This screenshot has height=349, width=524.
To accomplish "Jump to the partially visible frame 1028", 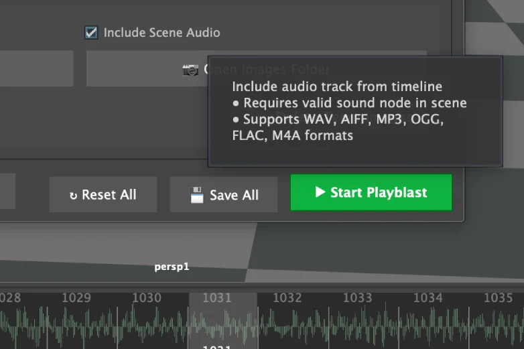I will pyautogui.click(x=10, y=297).
